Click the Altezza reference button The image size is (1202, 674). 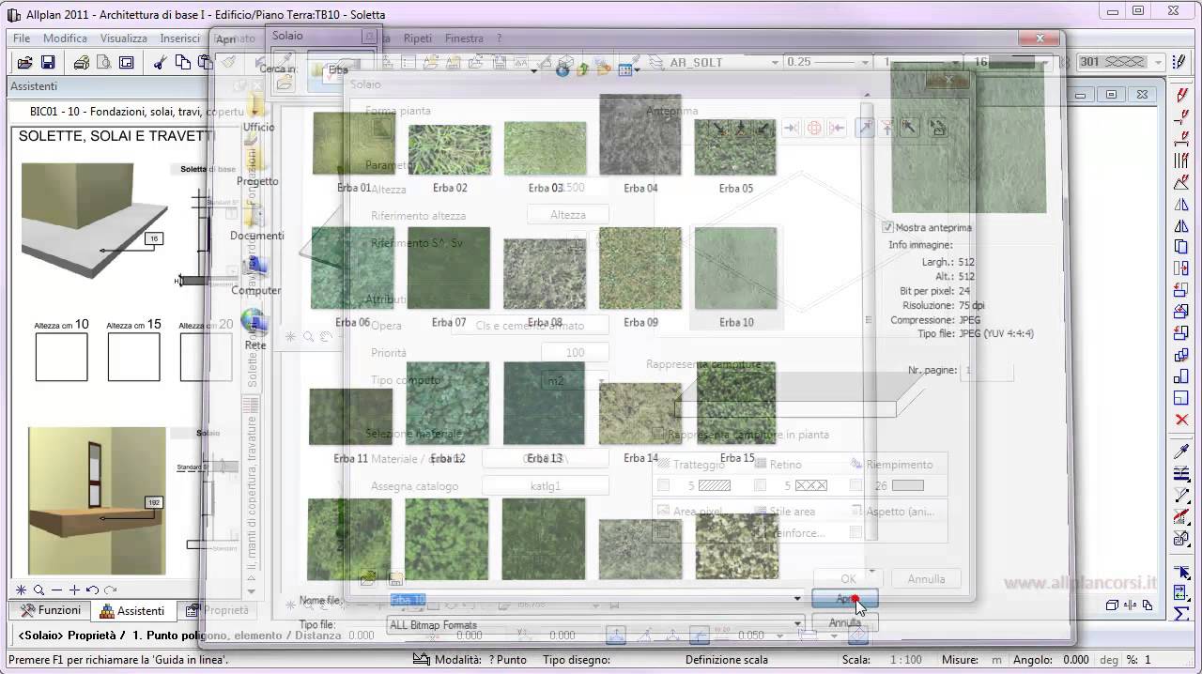(x=567, y=215)
